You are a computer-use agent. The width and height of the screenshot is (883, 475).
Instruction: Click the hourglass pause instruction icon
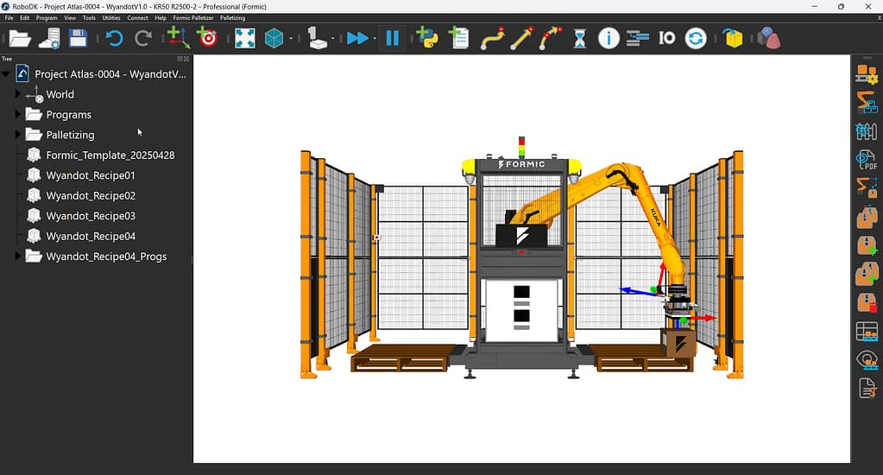pyautogui.click(x=580, y=38)
